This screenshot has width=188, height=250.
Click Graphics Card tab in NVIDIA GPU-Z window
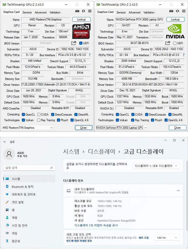(x=105, y=12)
